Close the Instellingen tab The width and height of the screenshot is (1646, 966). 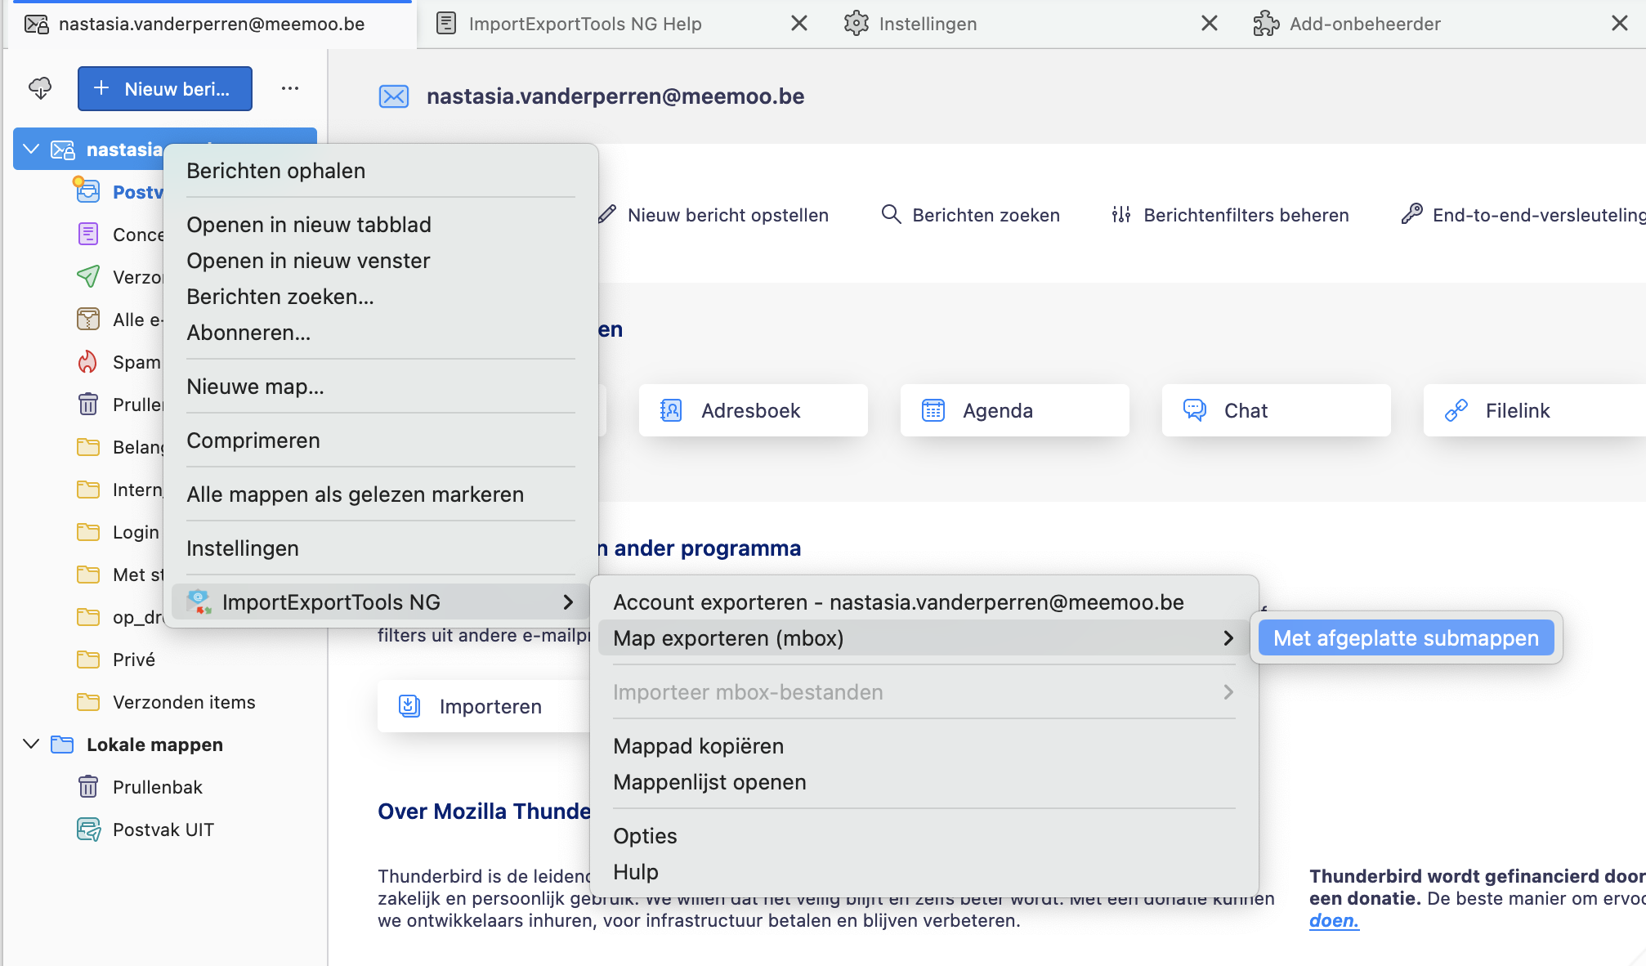(x=1210, y=24)
